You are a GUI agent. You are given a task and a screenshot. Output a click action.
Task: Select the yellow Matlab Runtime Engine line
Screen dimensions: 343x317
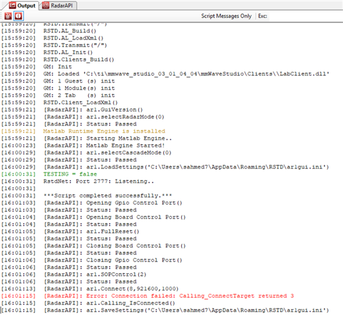[x=83, y=131]
